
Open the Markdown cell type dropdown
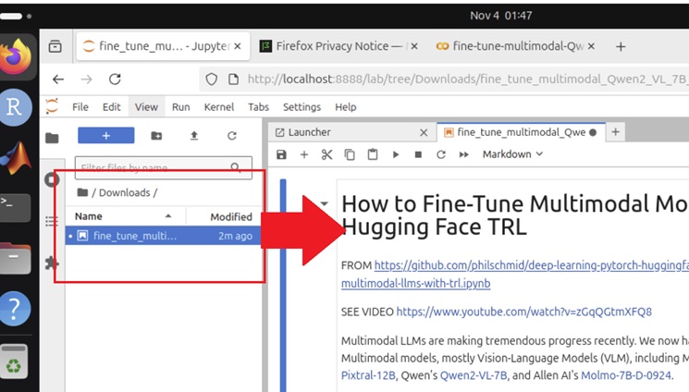tap(512, 154)
